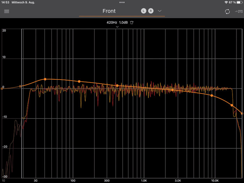This screenshot has height=183, width=244.
Task: Tap the three-dot multitasking indicator
Action: click(122, 2)
